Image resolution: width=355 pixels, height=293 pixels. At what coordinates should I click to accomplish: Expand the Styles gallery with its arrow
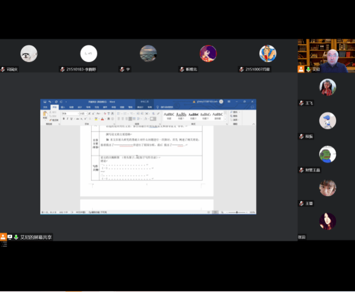(x=226, y=118)
